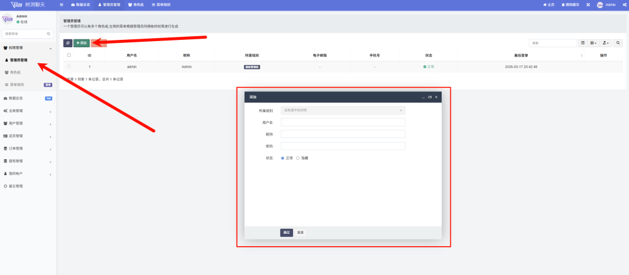Click the table search magnifier icon button
The width and height of the screenshot is (629, 275).
618,43
